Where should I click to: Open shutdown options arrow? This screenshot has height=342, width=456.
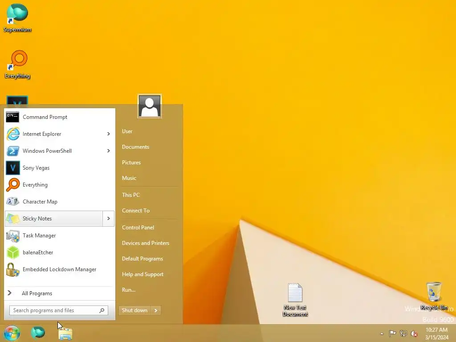pyautogui.click(x=156, y=310)
